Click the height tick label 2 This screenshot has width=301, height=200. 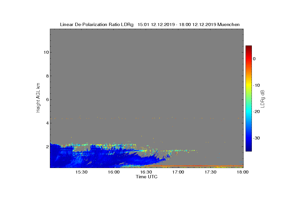pos(47,147)
